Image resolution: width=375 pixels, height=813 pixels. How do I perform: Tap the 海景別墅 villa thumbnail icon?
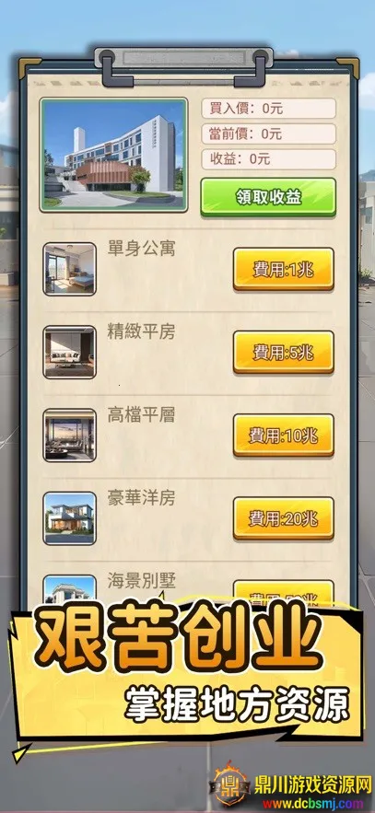(x=69, y=588)
